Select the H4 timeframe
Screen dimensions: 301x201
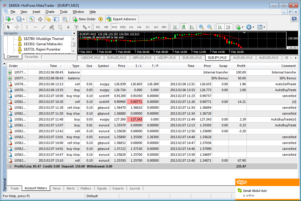(x=139, y=27)
